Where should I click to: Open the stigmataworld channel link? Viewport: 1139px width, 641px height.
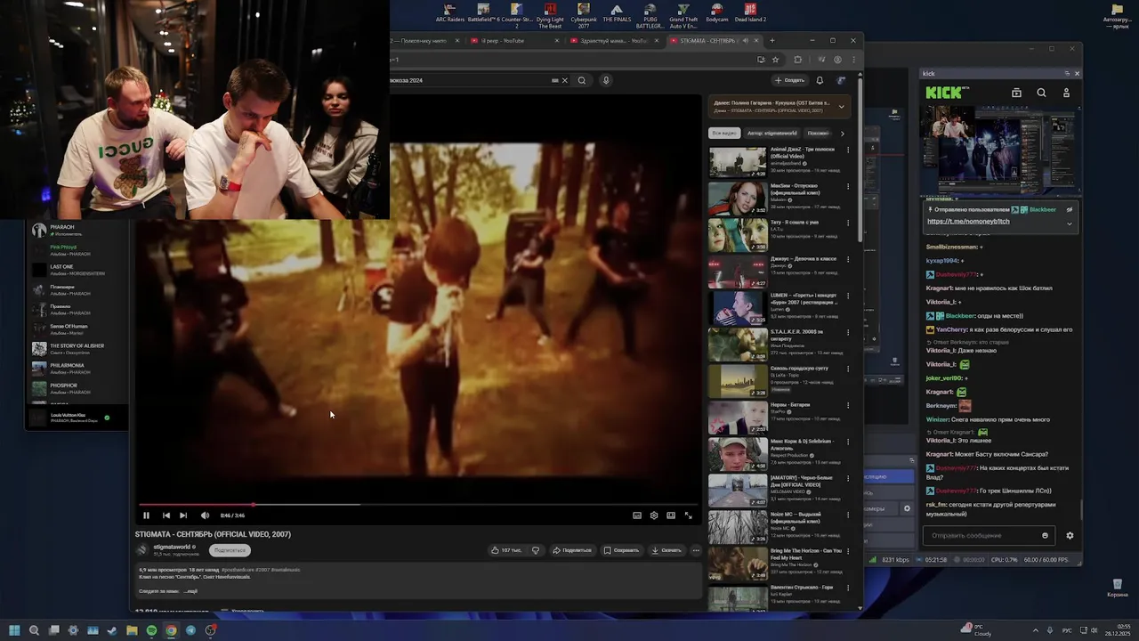click(172, 547)
